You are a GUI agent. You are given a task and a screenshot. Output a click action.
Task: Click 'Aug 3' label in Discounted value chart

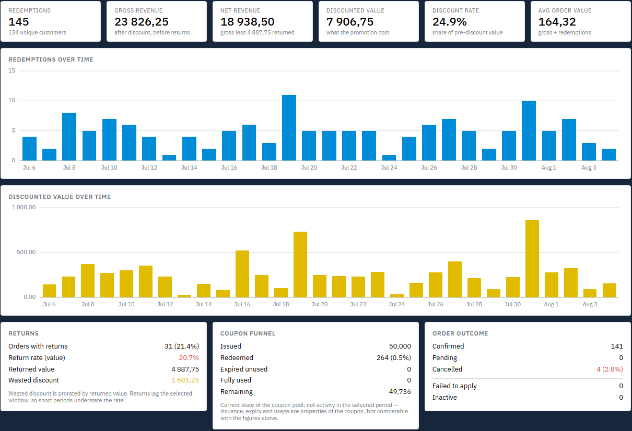click(x=590, y=304)
